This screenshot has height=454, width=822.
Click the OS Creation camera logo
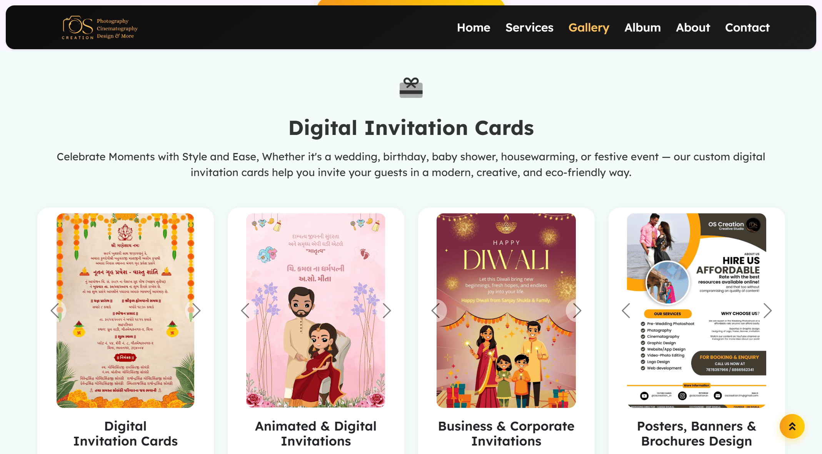point(100,28)
